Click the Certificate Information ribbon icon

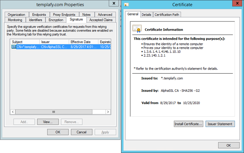point(137,29)
